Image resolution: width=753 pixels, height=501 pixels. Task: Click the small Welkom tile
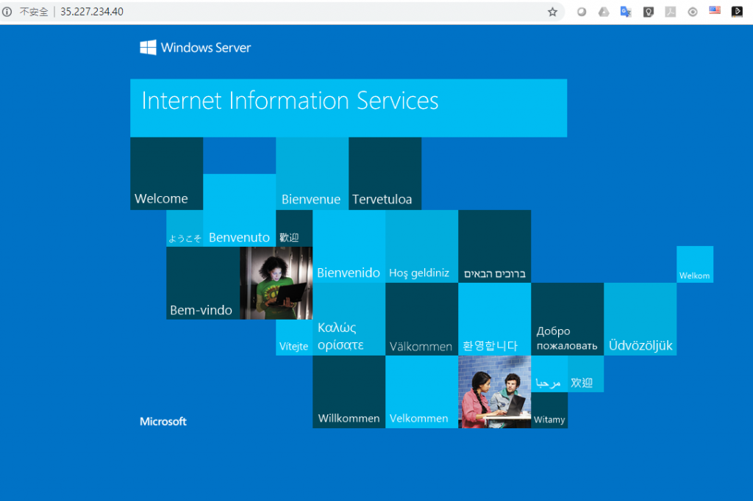click(x=695, y=264)
